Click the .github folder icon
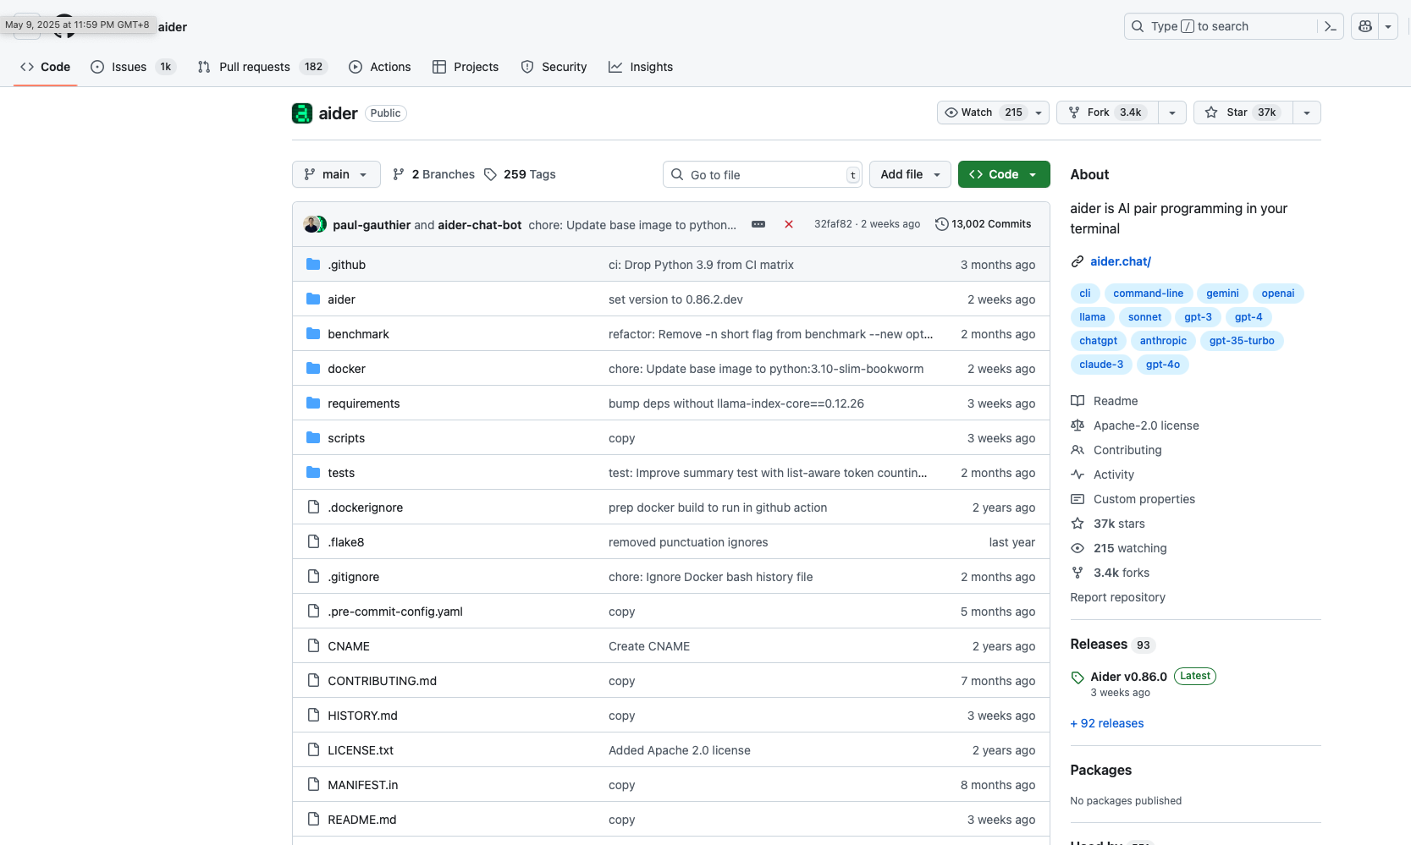The height and width of the screenshot is (845, 1411). (x=313, y=264)
